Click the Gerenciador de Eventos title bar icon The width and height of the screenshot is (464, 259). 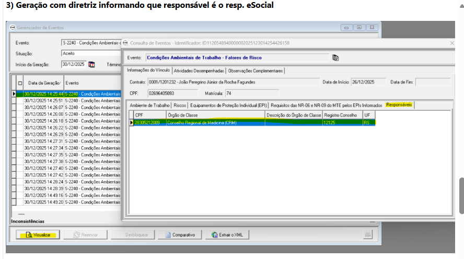[13, 28]
